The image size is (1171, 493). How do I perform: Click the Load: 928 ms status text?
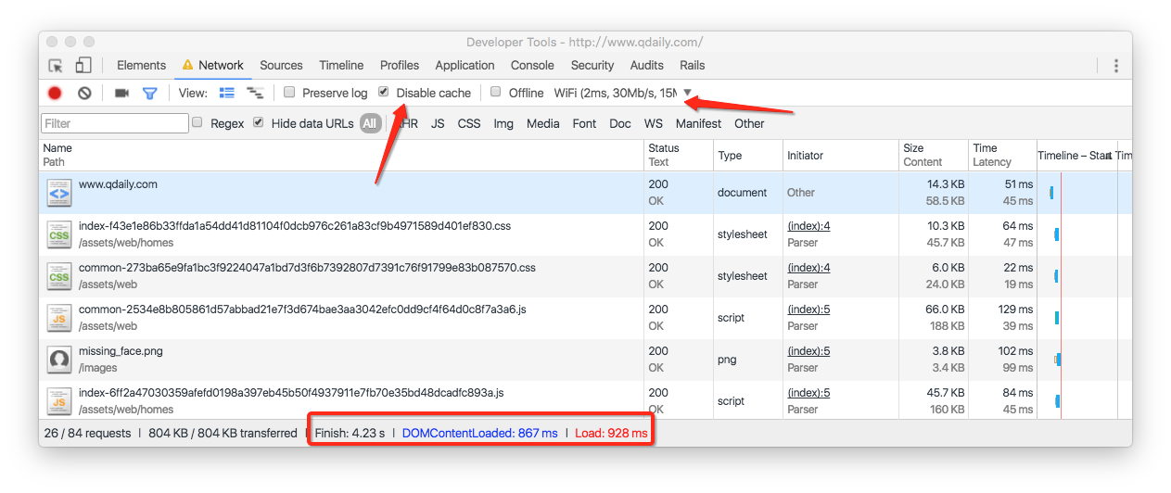point(611,433)
